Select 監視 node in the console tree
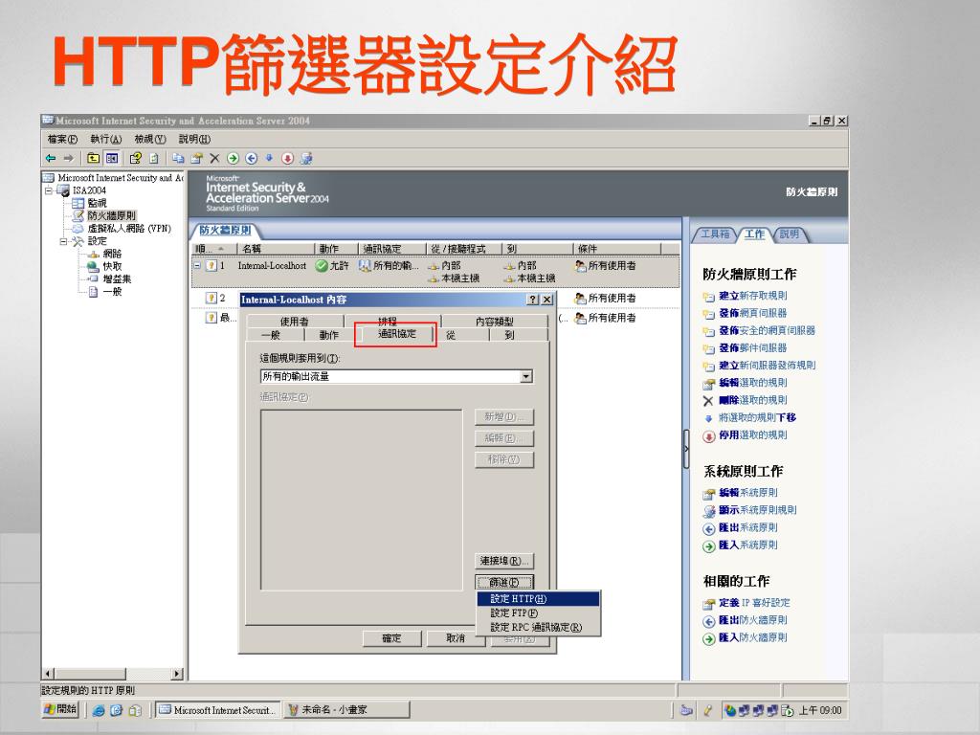980x735 pixels. (97, 203)
